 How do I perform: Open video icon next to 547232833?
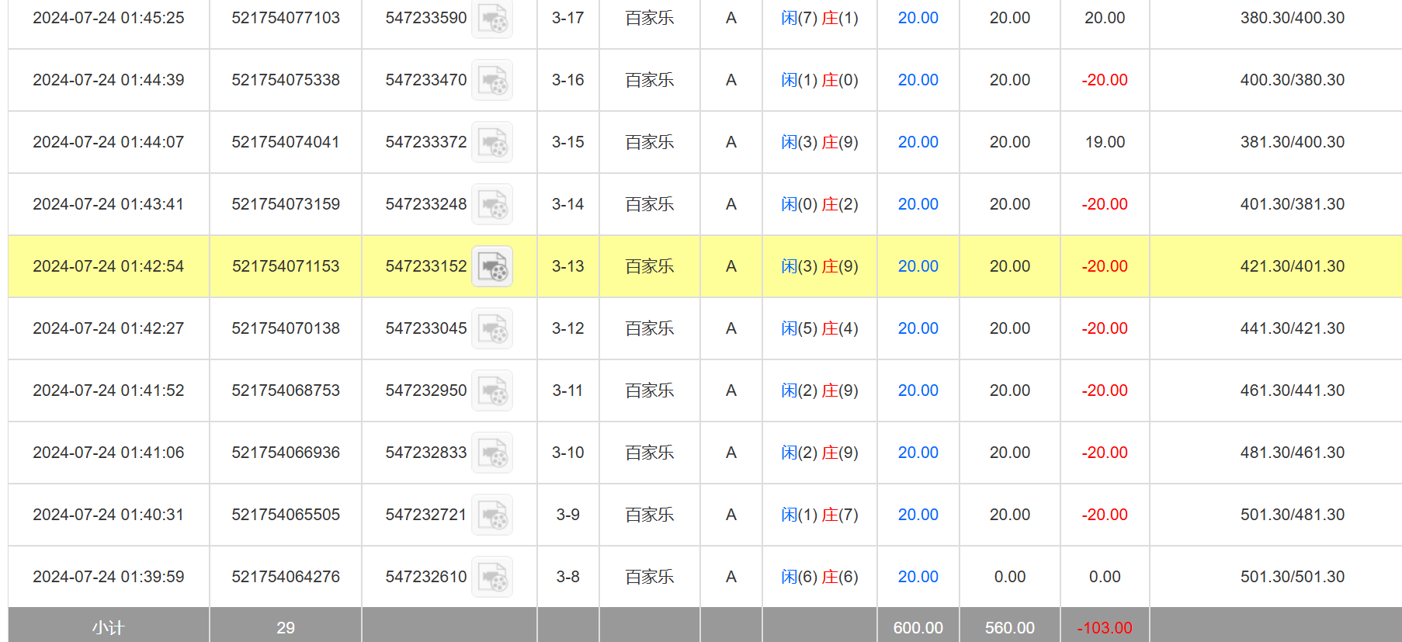(492, 453)
